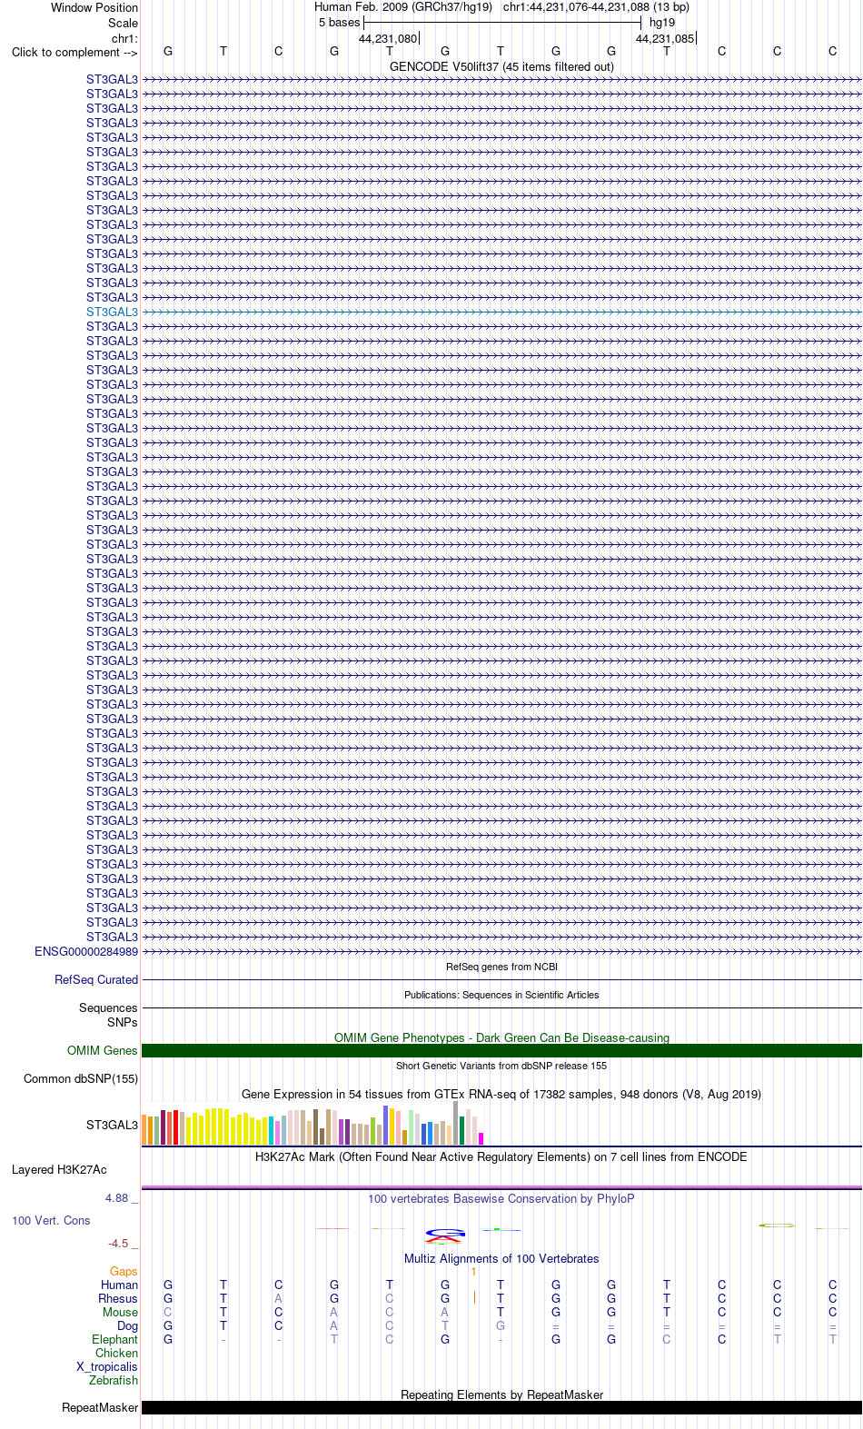Select the 'Click to complement -->' base label
This screenshot has width=863, height=1429.
click(x=74, y=52)
